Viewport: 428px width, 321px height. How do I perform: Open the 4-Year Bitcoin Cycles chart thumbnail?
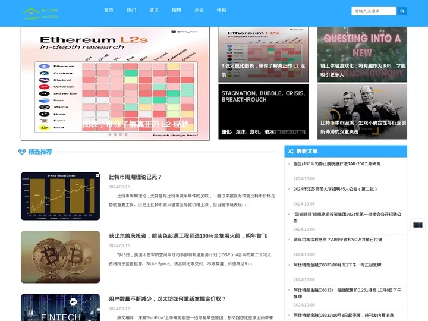pos(60,196)
